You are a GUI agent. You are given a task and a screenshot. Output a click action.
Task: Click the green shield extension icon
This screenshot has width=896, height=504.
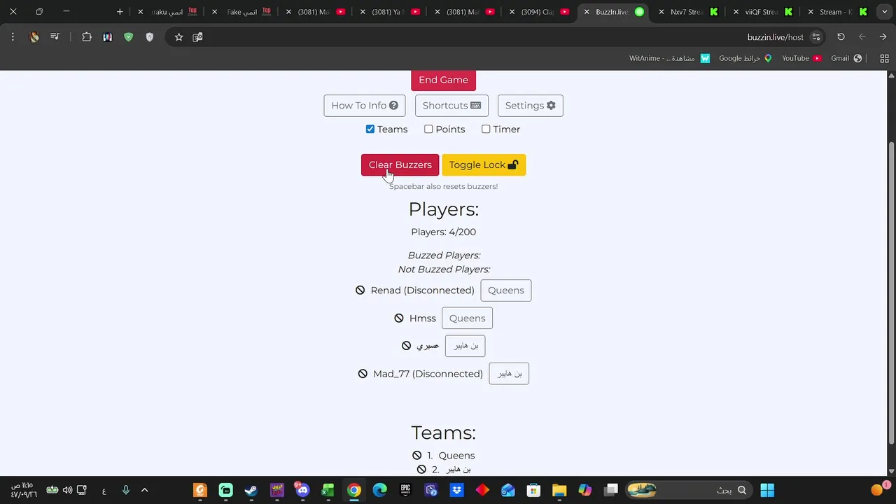[128, 37]
